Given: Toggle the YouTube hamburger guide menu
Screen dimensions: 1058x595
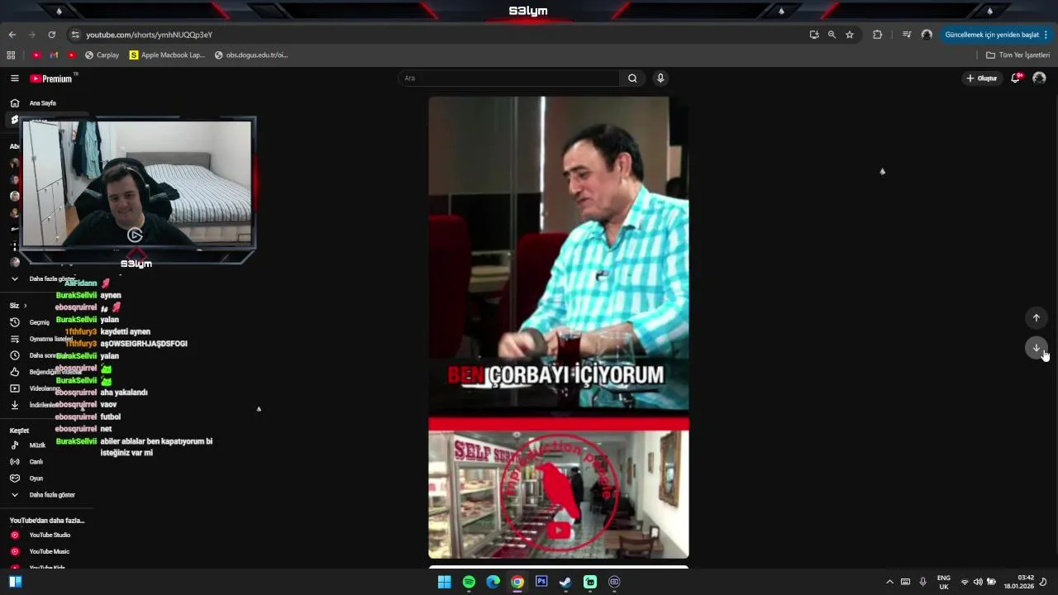Looking at the screenshot, I should [14, 79].
